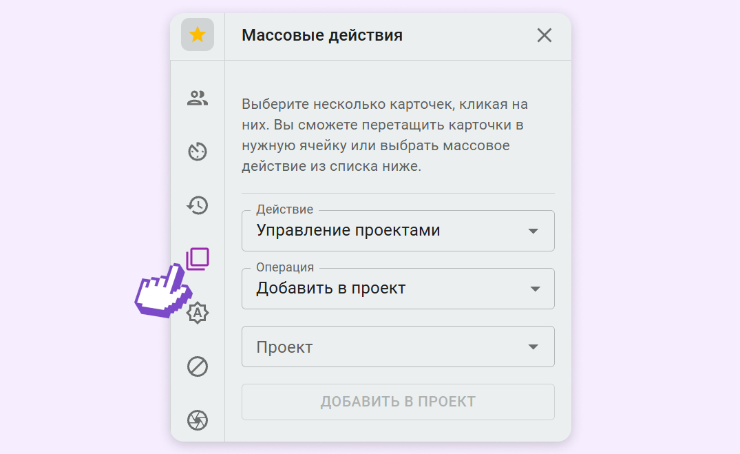Close the Массовые действия panel

pyautogui.click(x=544, y=35)
